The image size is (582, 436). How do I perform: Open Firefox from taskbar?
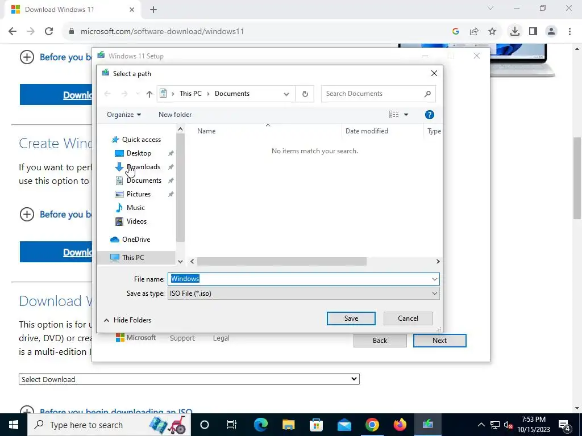pos(400,425)
